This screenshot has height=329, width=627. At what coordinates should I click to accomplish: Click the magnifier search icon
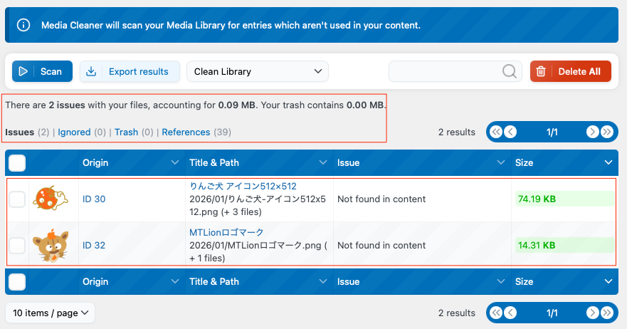point(510,71)
